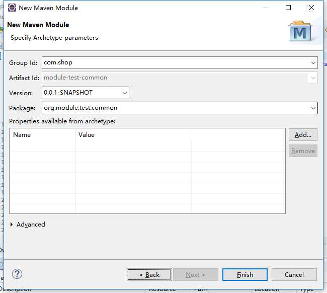
Task: Click the Value column header
Action: click(x=133, y=135)
